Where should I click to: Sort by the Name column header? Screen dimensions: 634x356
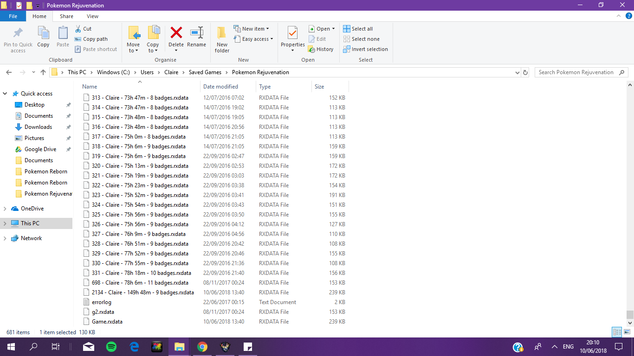tap(140, 87)
